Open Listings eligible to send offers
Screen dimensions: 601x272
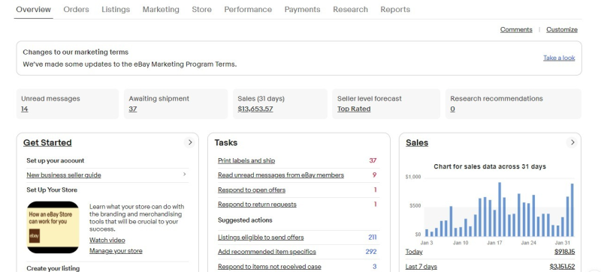tap(261, 238)
